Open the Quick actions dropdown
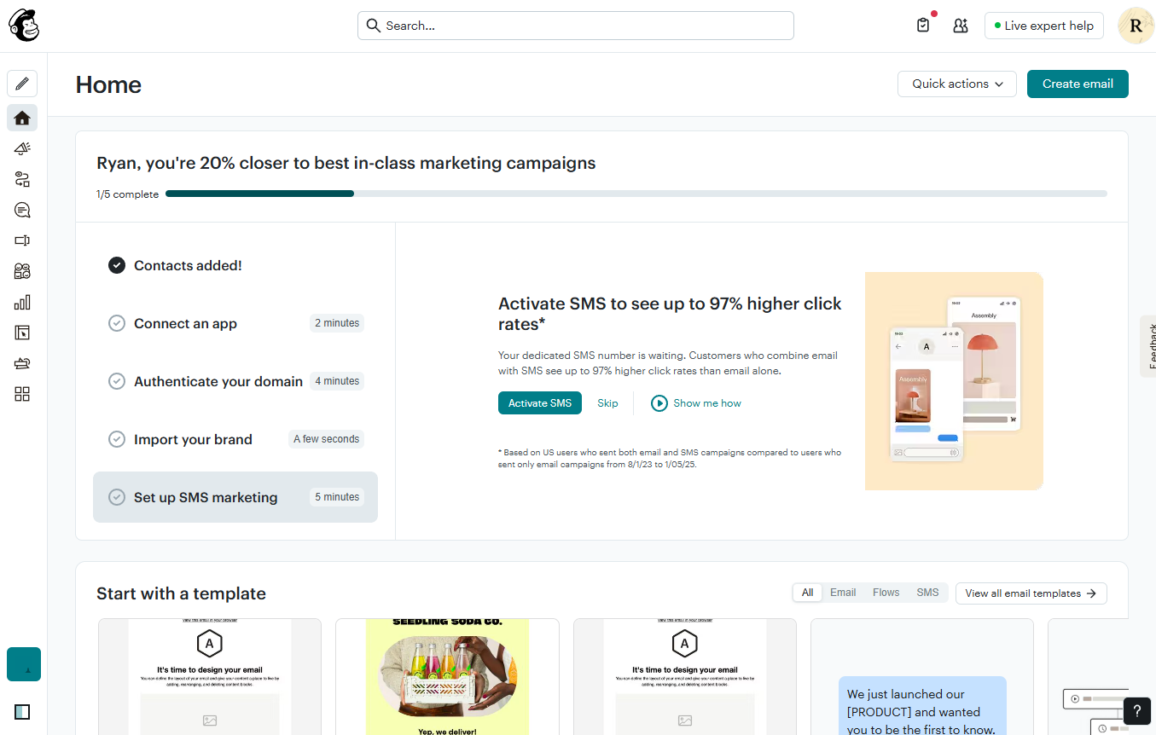1156x735 pixels. 956,84
